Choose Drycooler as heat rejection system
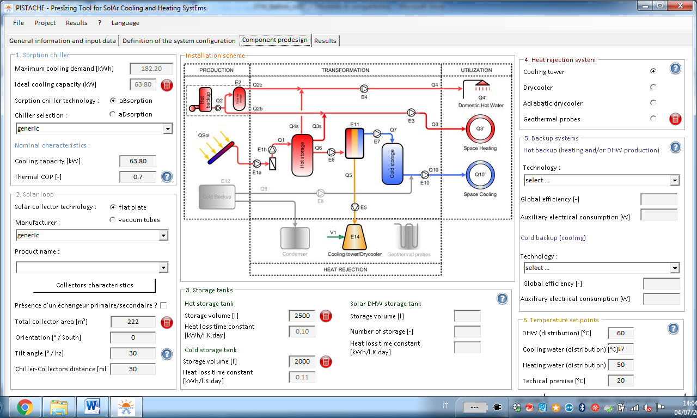Image resolution: width=697 pixels, height=418 pixels. click(x=653, y=87)
